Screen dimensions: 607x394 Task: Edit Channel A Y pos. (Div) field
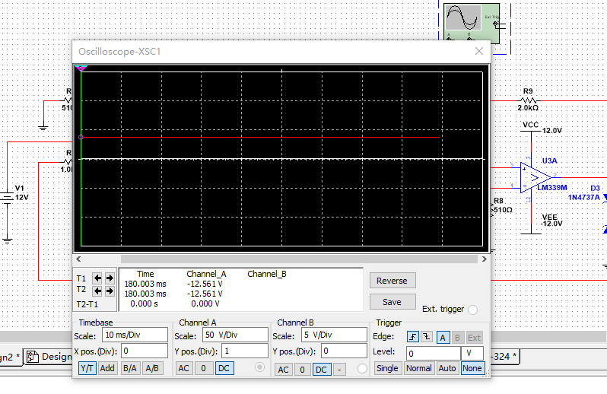click(245, 351)
